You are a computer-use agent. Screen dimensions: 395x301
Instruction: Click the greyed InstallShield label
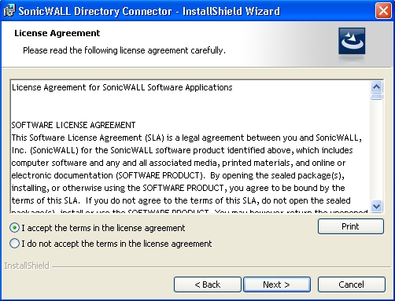27,266
